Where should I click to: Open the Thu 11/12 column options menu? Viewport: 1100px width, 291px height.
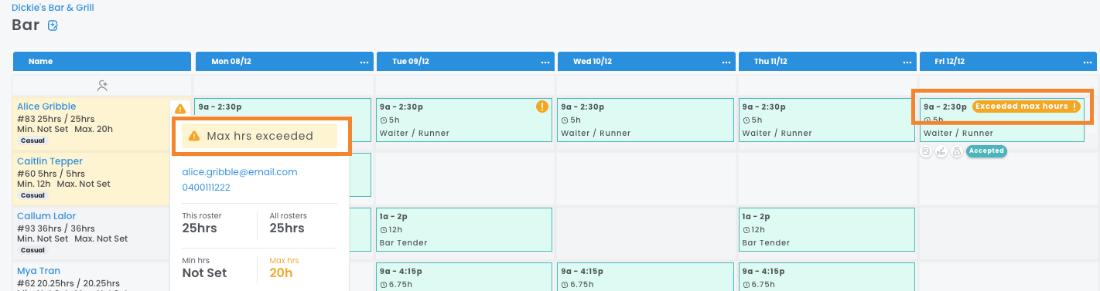(x=907, y=62)
